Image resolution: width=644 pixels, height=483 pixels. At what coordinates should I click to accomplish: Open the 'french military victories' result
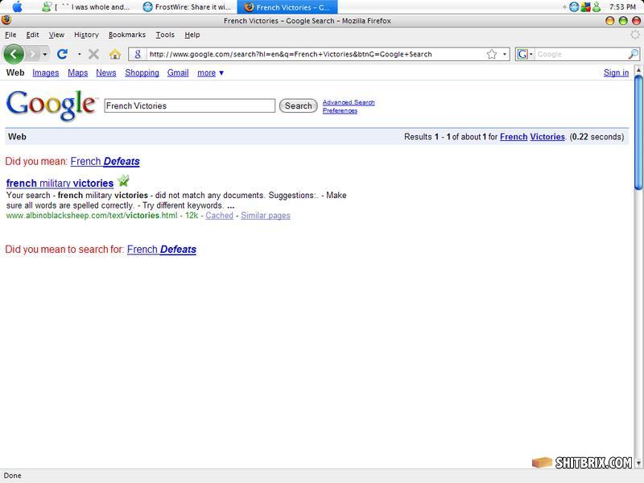tap(60, 184)
